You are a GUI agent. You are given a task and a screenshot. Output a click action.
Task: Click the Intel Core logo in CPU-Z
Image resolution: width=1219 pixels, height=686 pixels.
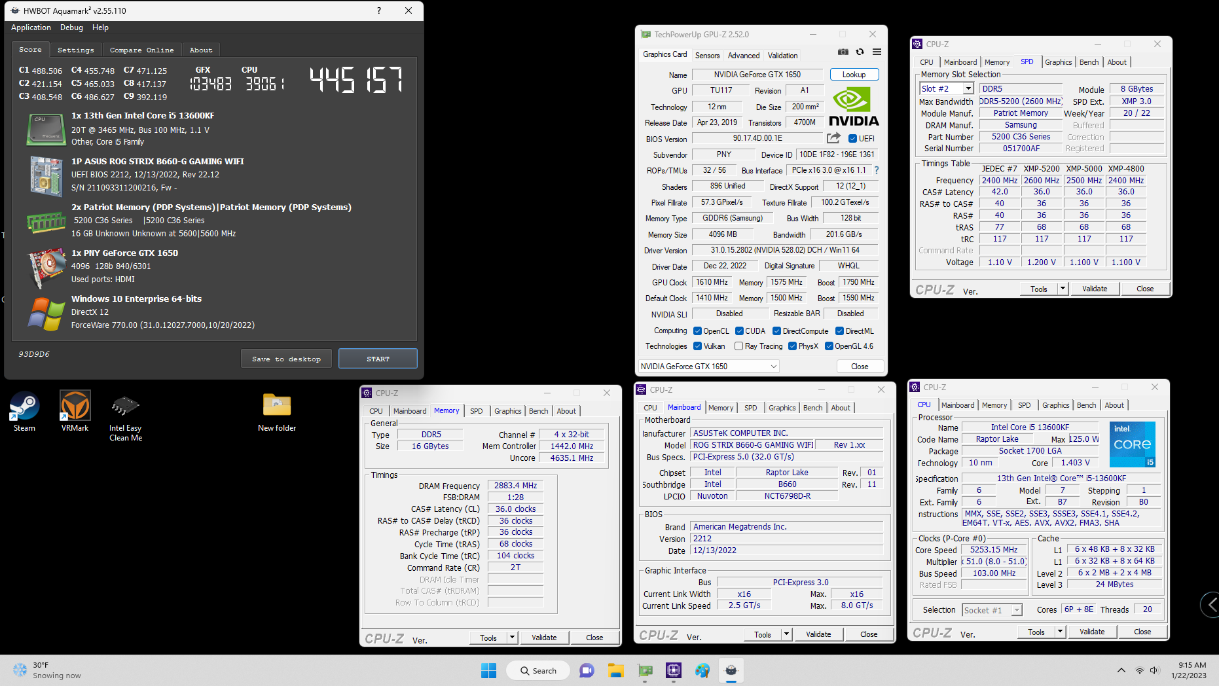pyautogui.click(x=1133, y=444)
